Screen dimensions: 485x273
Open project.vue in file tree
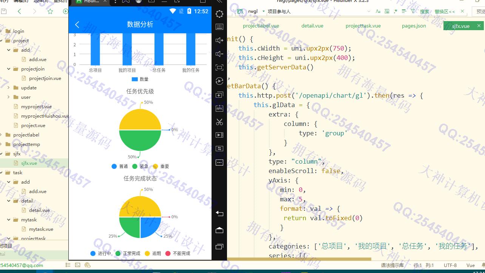[x=33, y=126]
